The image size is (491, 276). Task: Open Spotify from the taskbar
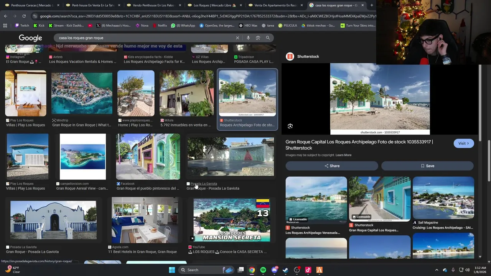click(263, 270)
